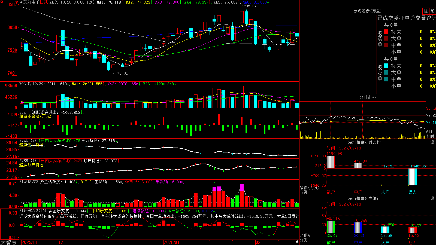
Task: Select the teal 中单 sell-order swatch
Action: click(x=386, y=79)
